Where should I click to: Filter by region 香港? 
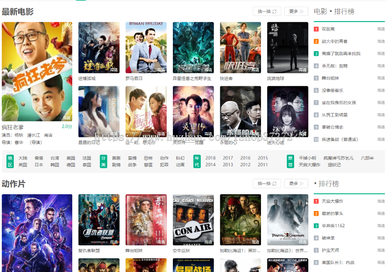point(39,158)
